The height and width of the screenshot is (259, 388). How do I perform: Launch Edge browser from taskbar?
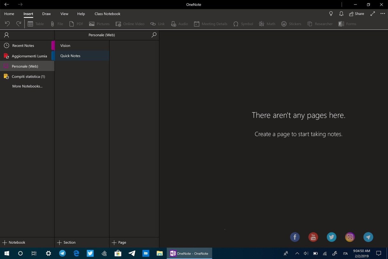(76, 254)
